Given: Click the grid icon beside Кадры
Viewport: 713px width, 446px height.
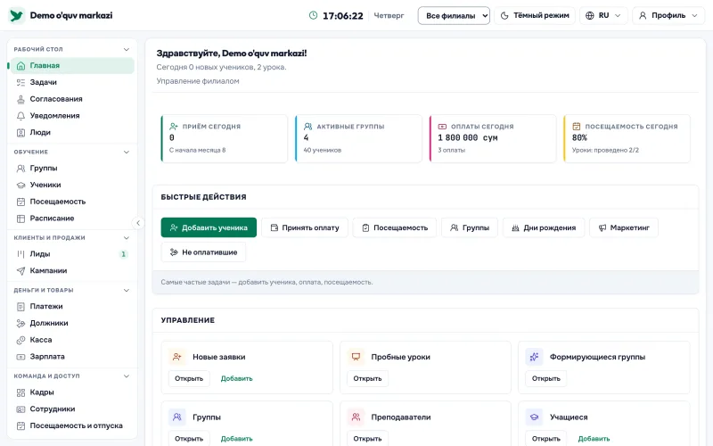Looking at the screenshot, I should point(20,392).
